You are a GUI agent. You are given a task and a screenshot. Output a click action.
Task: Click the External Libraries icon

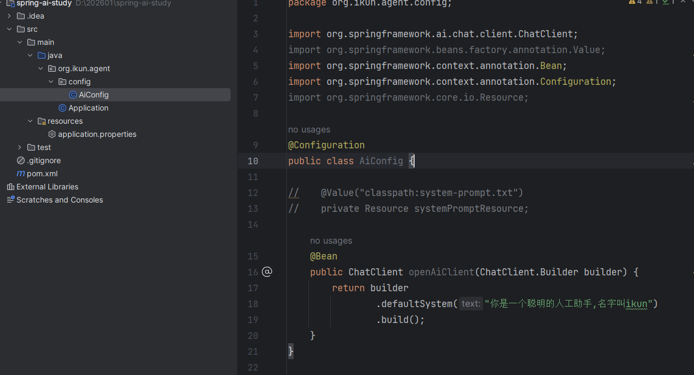(x=10, y=187)
